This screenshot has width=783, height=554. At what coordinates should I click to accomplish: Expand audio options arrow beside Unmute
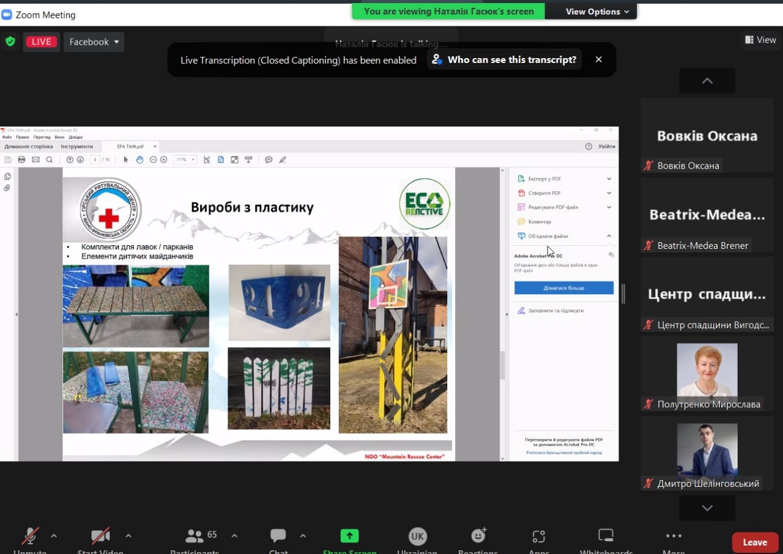click(x=54, y=536)
